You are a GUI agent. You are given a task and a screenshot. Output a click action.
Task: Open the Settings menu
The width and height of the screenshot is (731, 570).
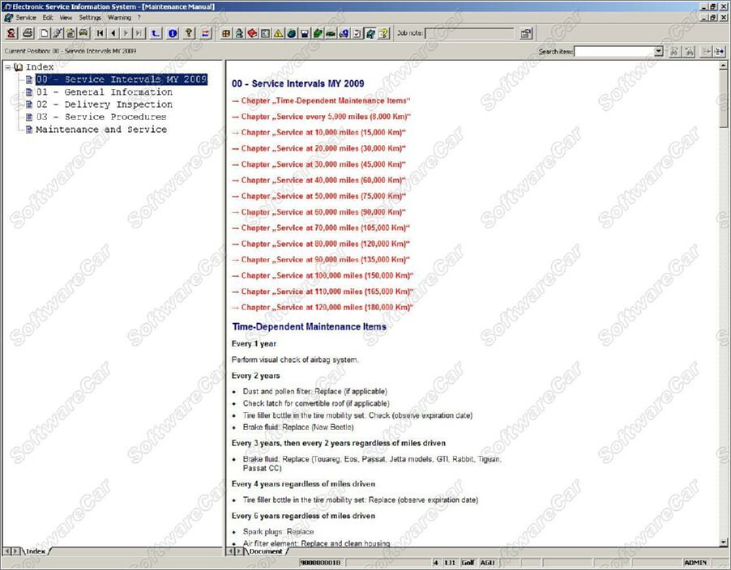90,17
